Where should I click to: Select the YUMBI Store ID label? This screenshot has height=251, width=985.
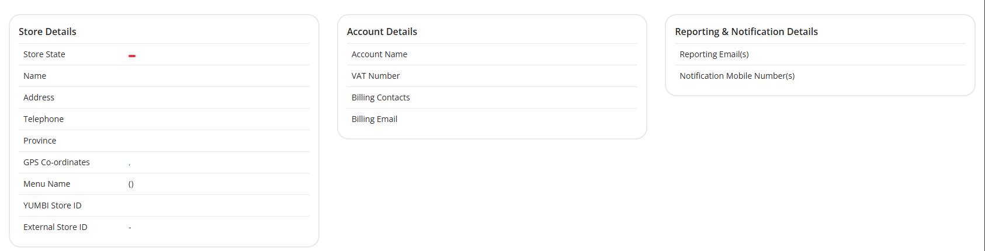[53, 205]
